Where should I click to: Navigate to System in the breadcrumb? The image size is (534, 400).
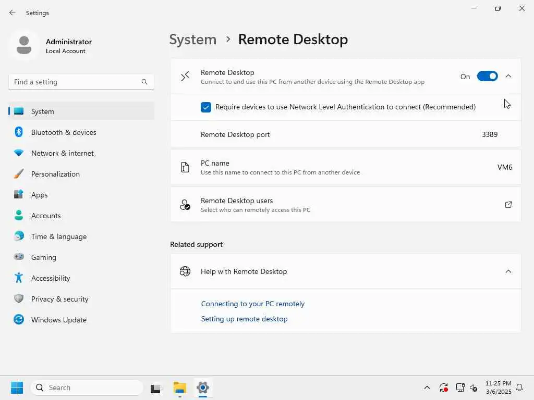point(193,40)
